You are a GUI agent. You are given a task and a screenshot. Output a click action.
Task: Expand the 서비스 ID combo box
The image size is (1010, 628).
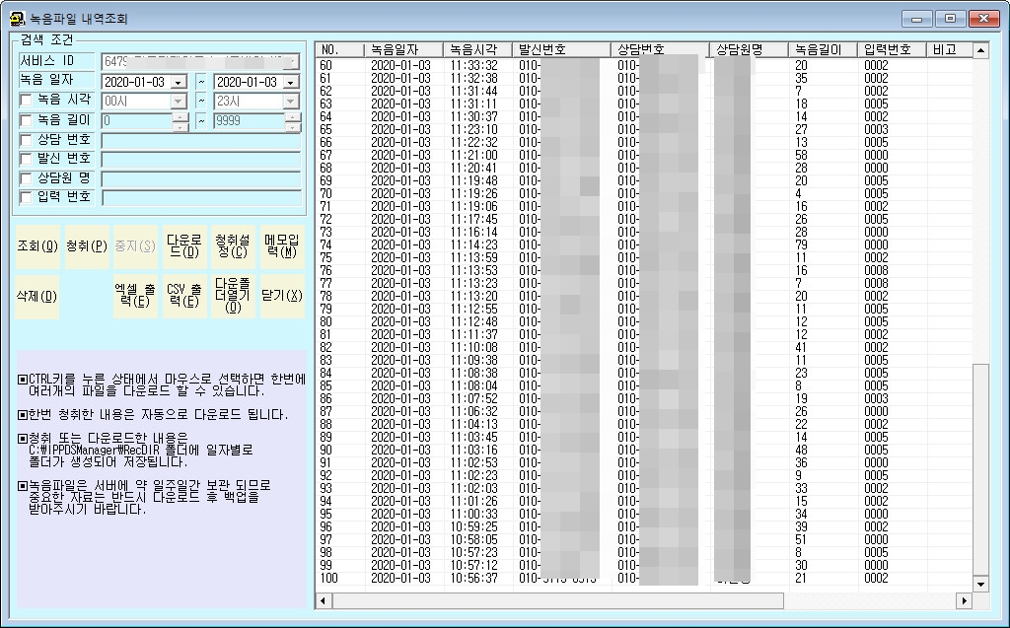[x=293, y=62]
